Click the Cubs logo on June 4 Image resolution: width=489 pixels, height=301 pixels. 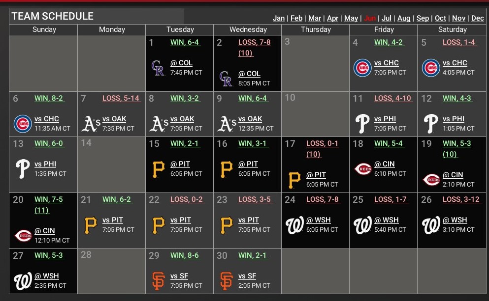tap(362, 68)
